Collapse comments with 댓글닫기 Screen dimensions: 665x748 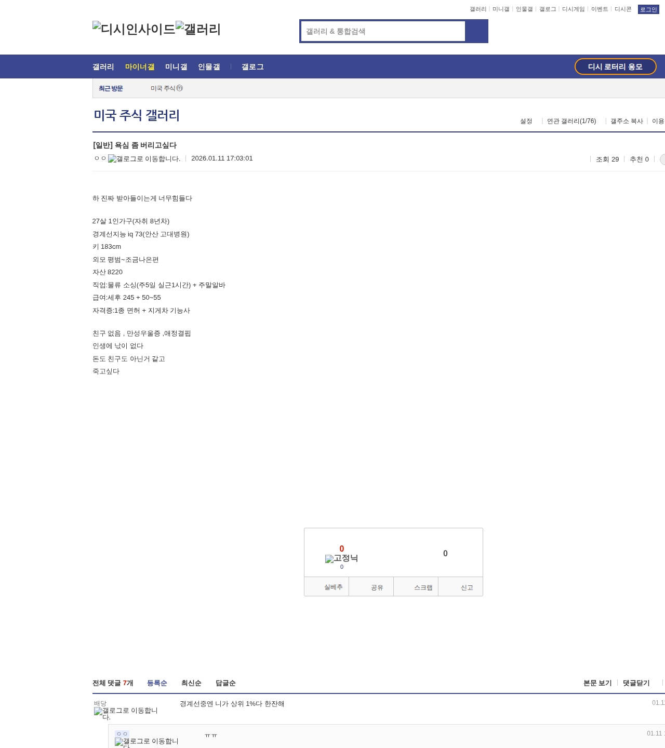(x=636, y=683)
